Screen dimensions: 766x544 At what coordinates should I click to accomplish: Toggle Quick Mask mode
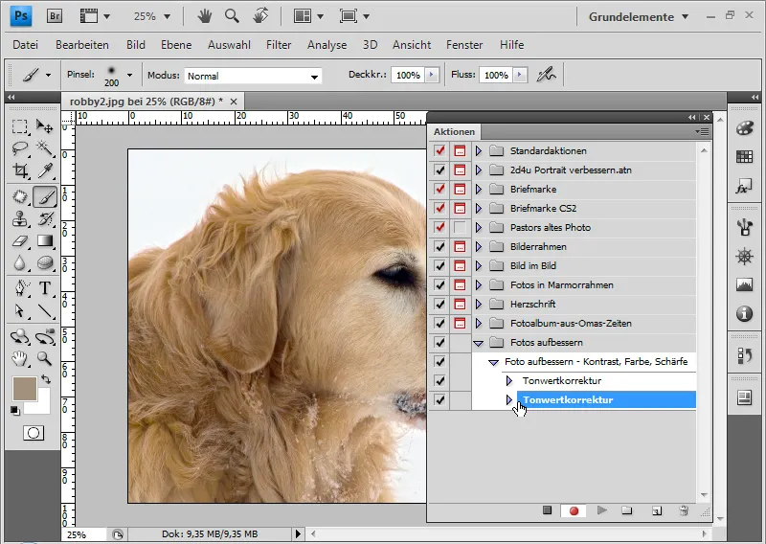34,433
